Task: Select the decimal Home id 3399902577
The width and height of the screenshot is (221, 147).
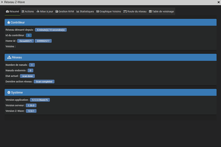Action: click(x=43, y=41)
